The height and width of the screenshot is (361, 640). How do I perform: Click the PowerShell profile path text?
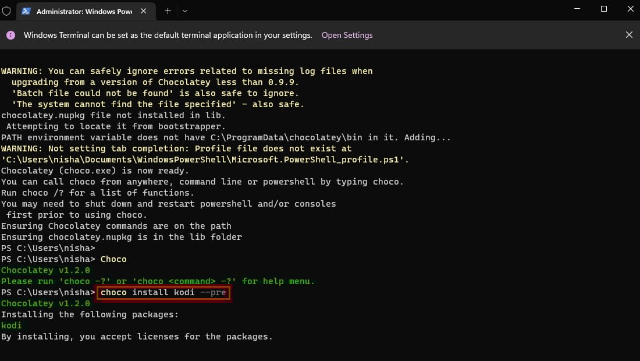click(x=205, y=160)
